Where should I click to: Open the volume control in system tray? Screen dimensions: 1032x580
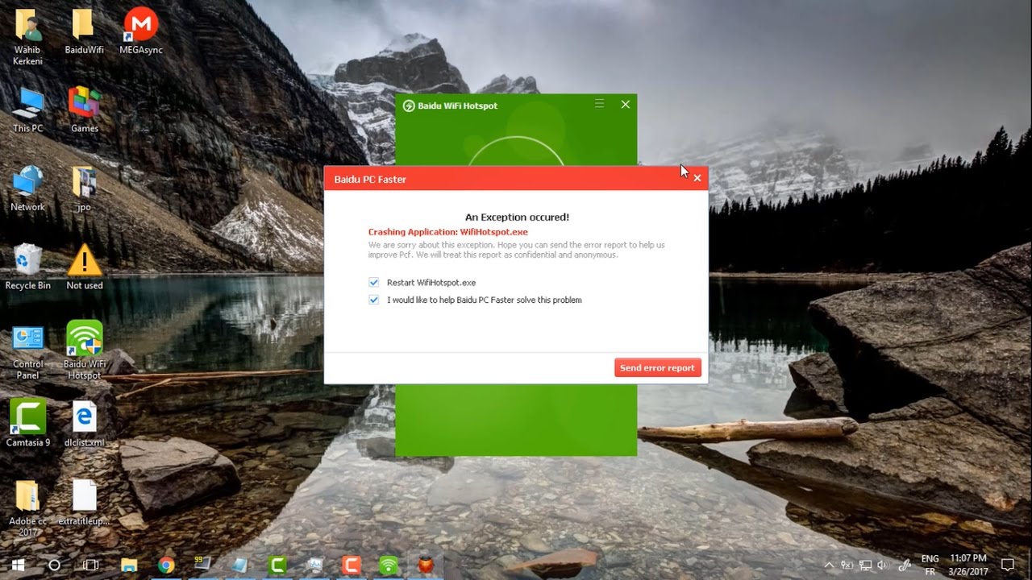coord(882,565)
